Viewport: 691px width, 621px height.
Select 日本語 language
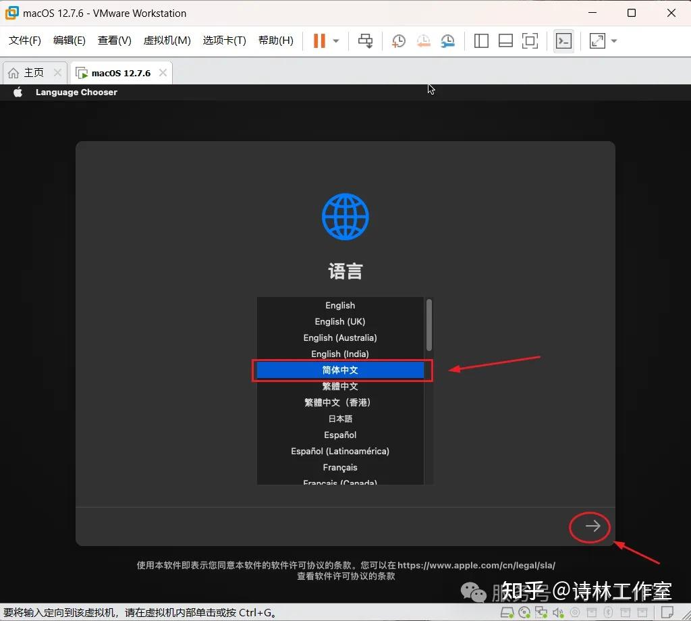click(340, 418)
